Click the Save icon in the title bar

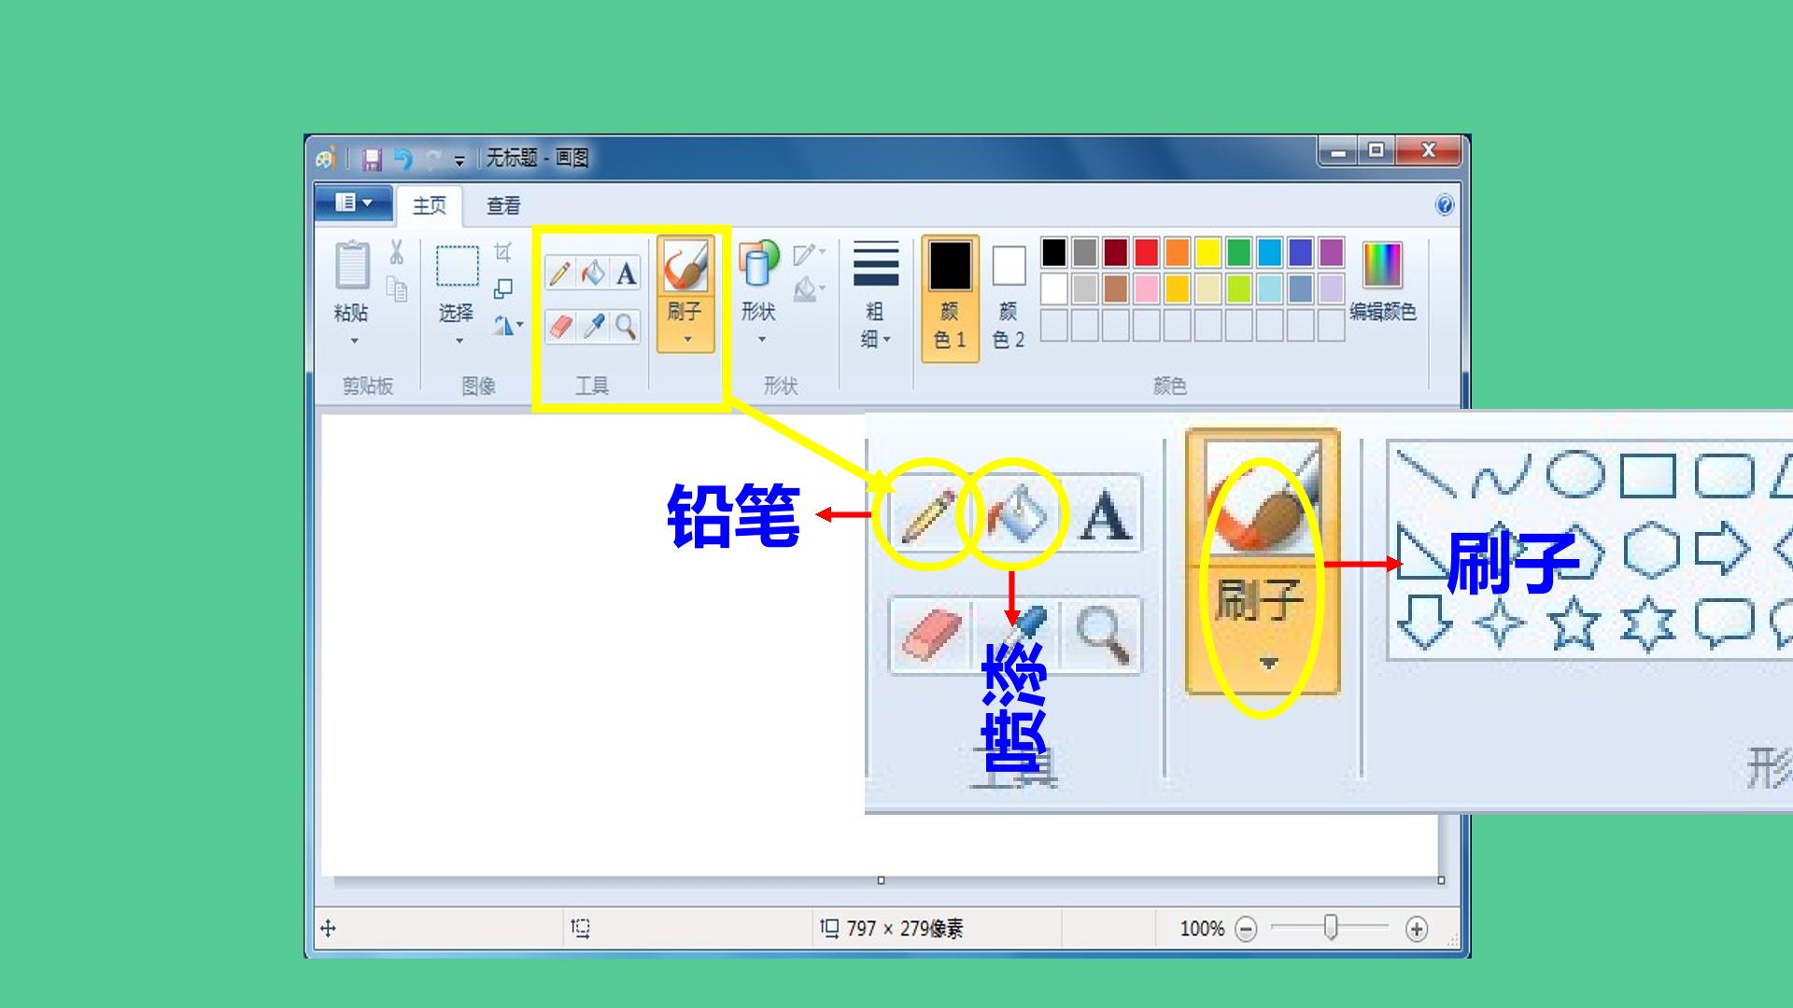372,160
